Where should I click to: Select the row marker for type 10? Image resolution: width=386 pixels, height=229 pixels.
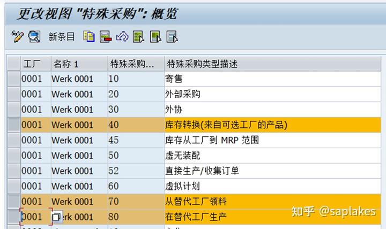click(13, 79)
